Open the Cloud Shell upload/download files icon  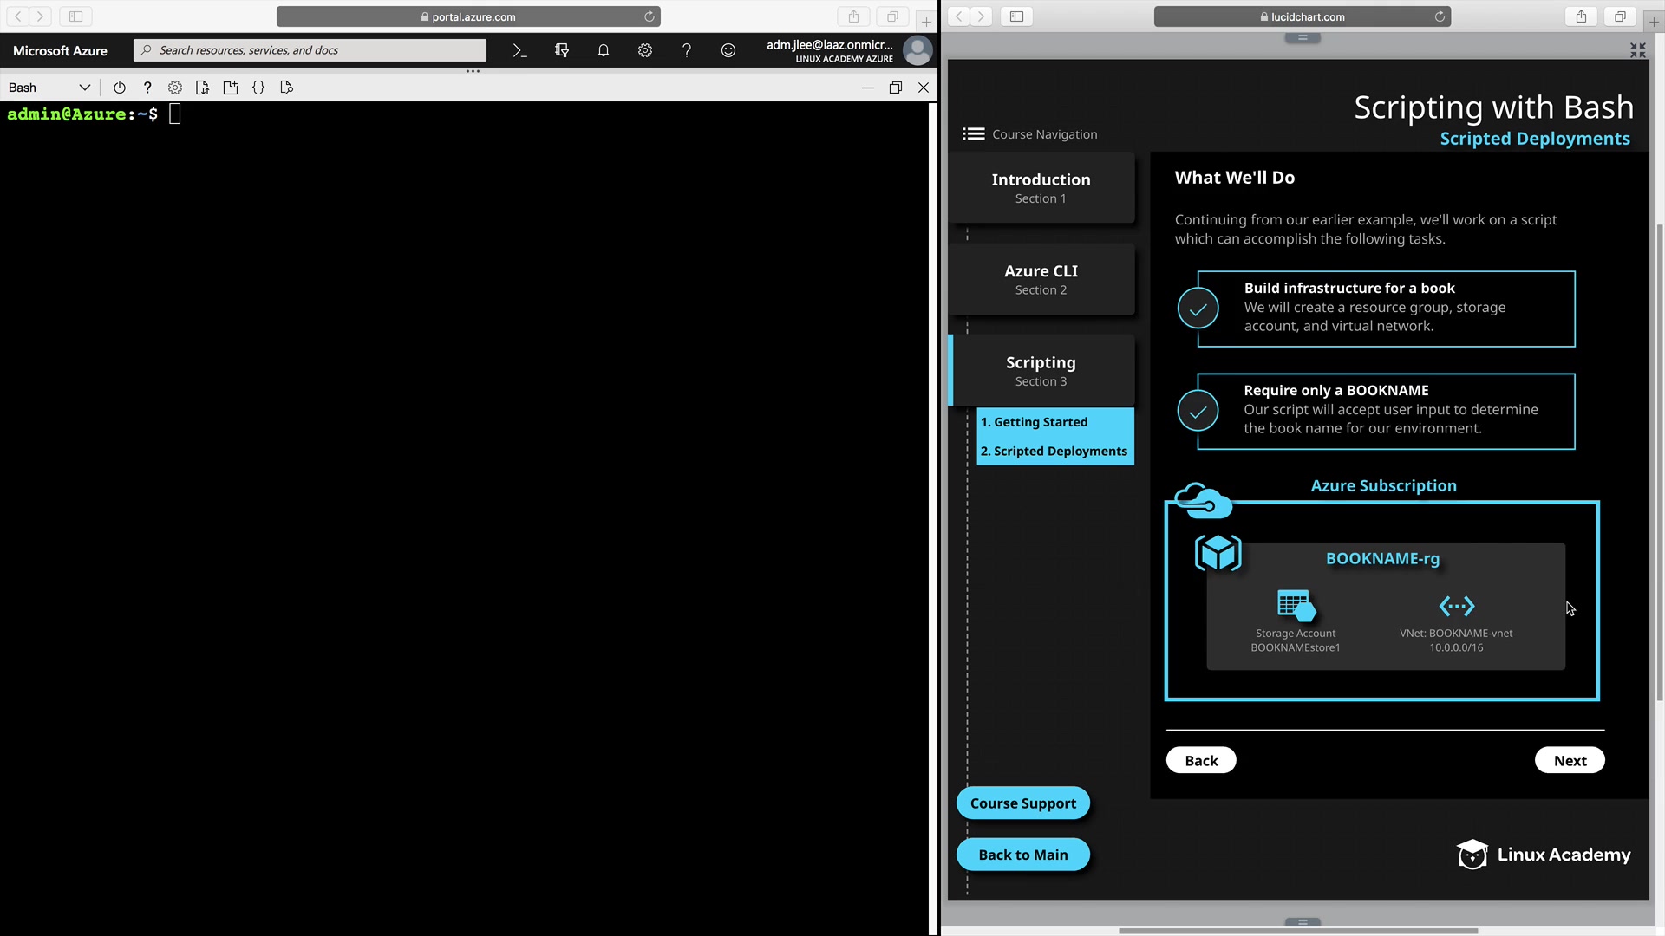tap(202, 88)
